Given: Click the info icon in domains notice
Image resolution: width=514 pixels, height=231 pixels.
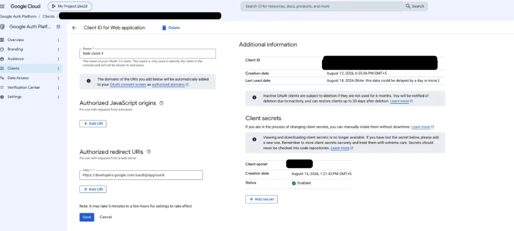Looking at the screenshot, I should 88,81.
